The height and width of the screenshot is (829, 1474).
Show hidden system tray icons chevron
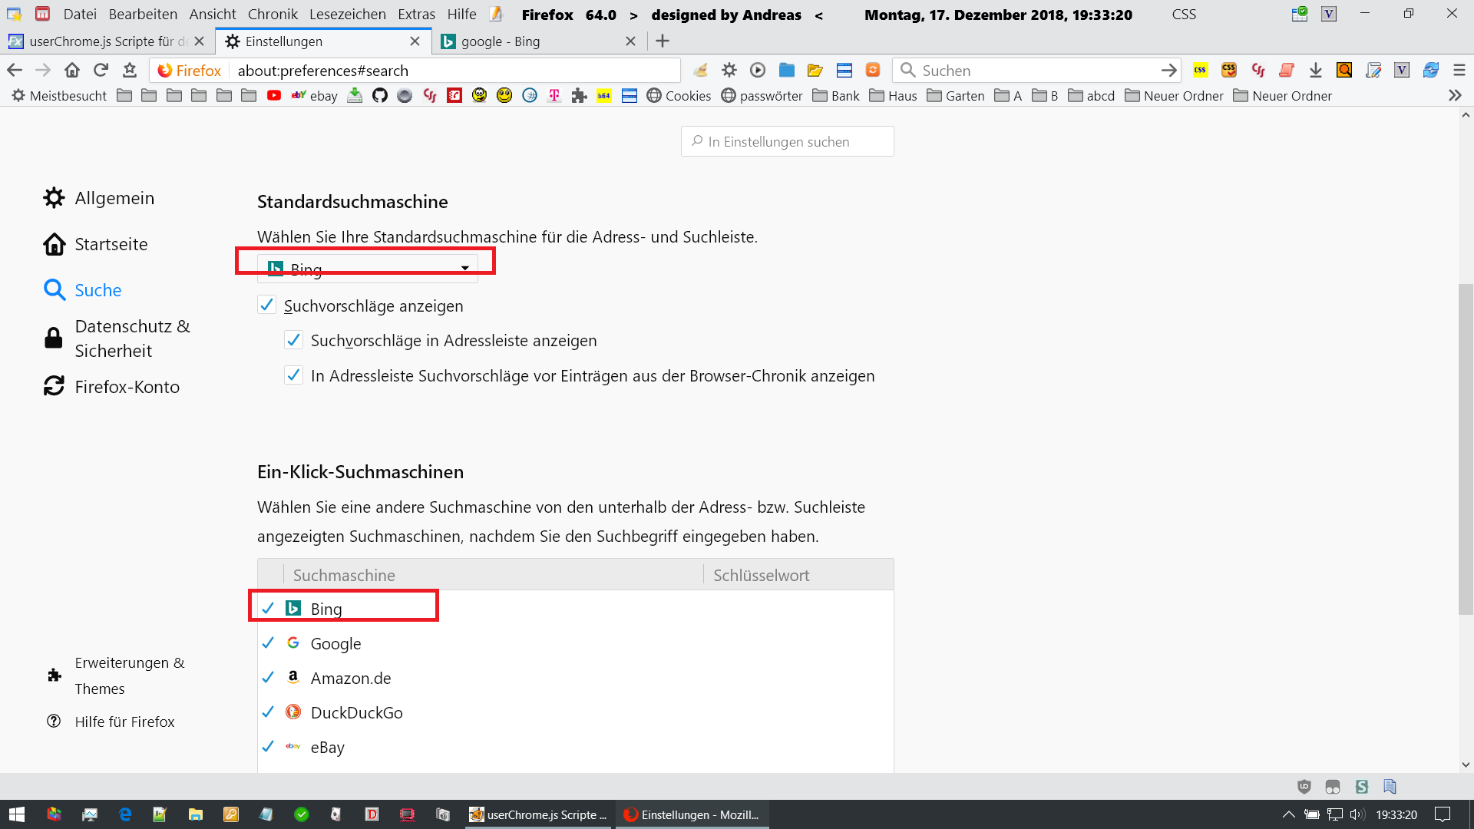pyautogui.click(x=1288, y=814)
